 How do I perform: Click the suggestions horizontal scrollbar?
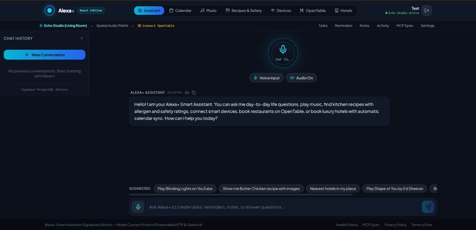click(241, 195)
